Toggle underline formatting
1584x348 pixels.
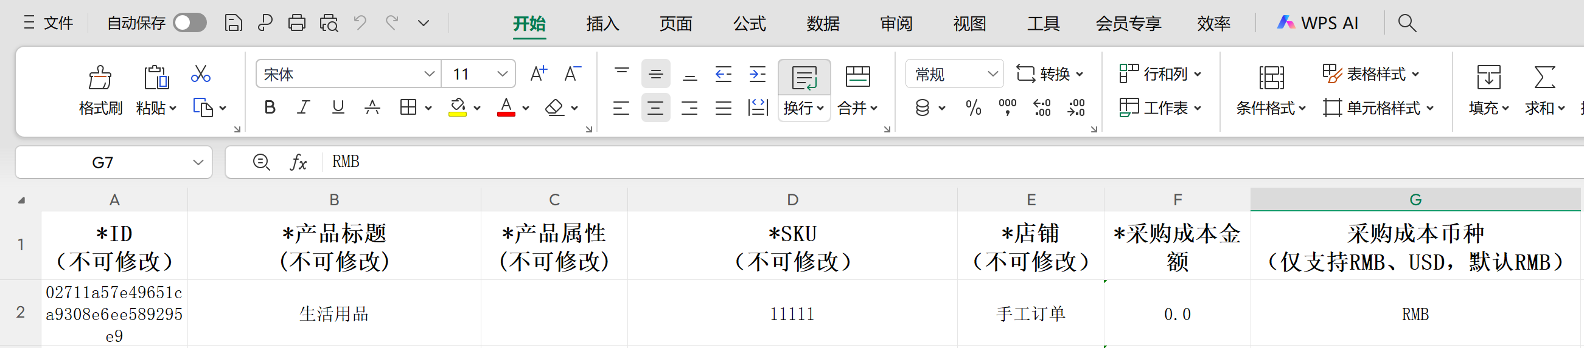point(338,107)
